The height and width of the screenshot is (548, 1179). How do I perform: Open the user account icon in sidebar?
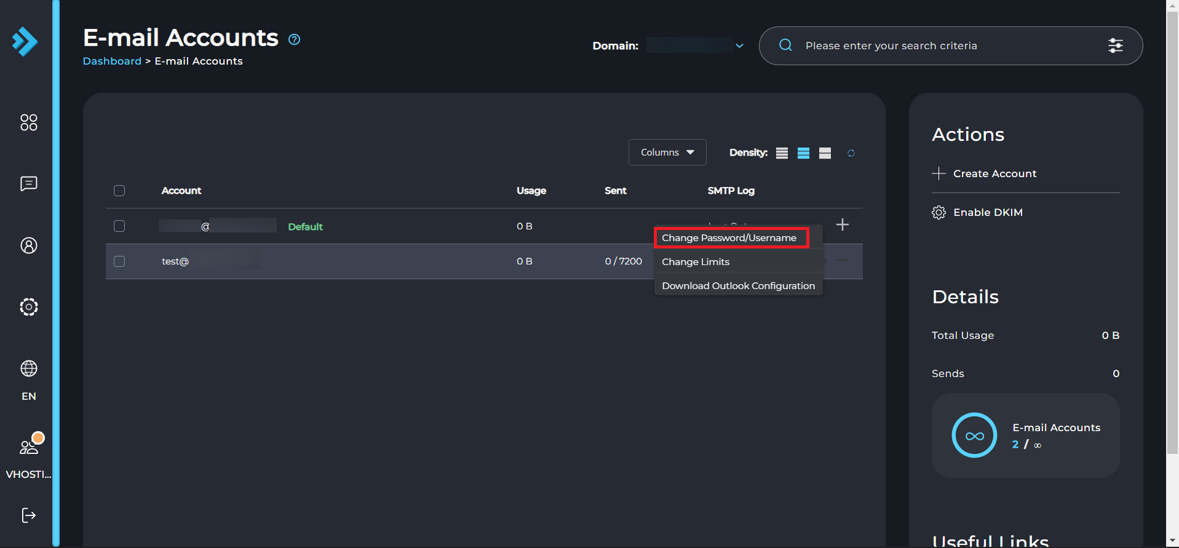click(x=29, y=245)
